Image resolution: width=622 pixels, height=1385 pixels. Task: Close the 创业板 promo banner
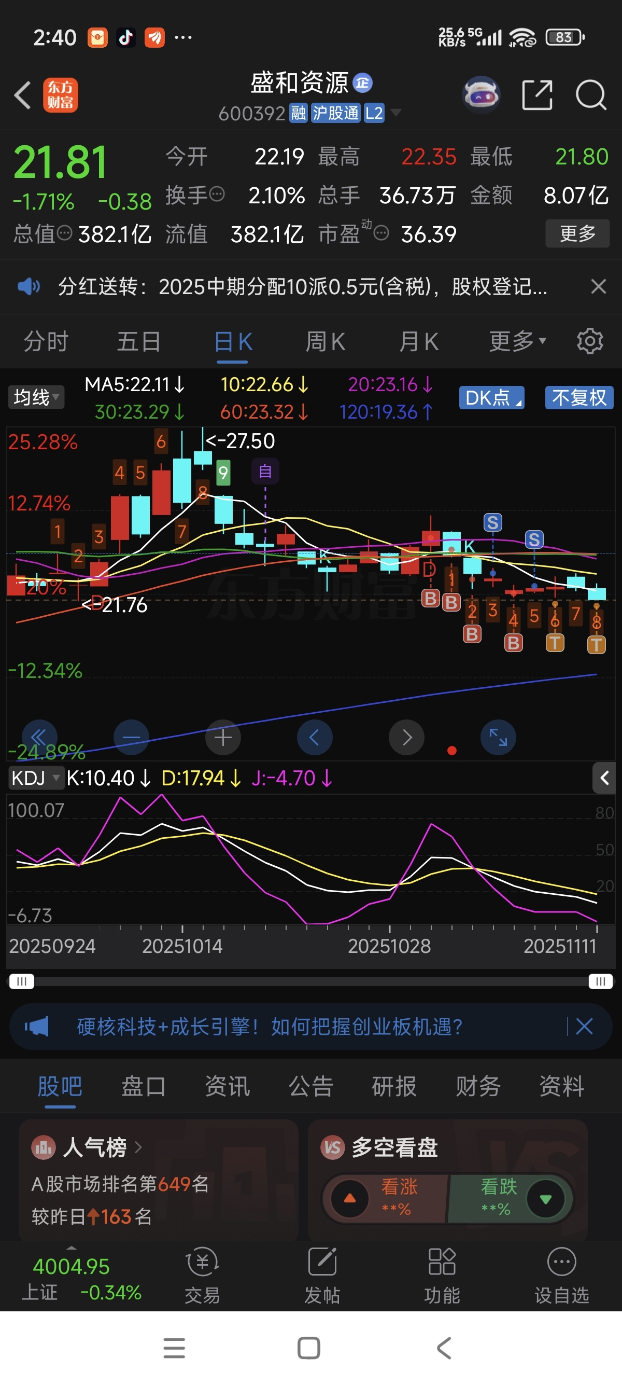tap(584, 1027)
